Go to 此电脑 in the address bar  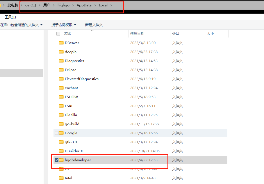pos(13,5)
